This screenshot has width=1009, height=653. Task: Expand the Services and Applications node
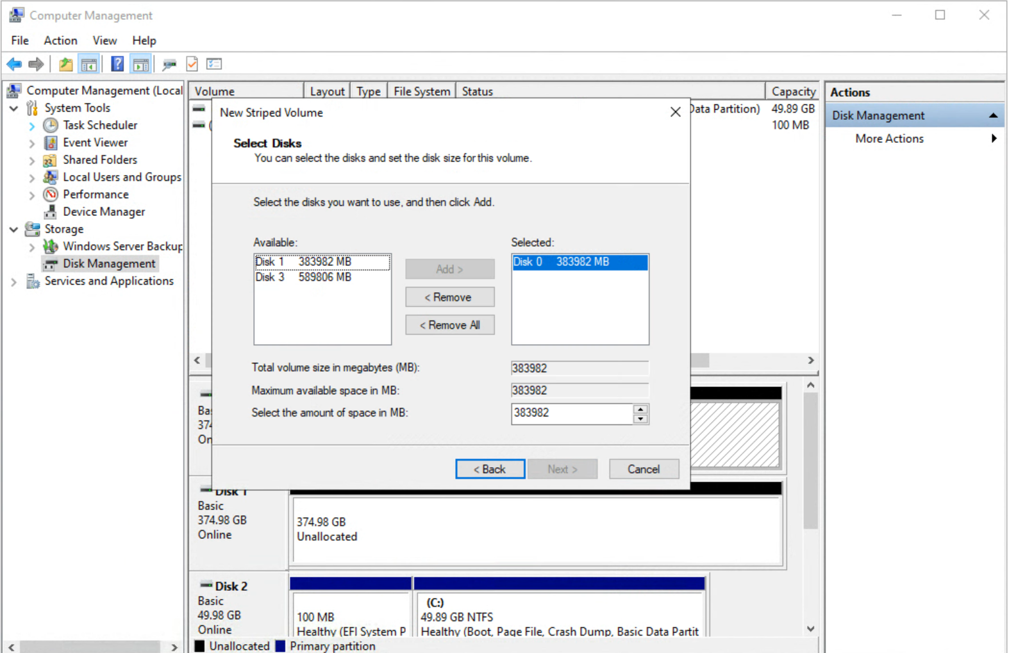(x=13, y=281)
